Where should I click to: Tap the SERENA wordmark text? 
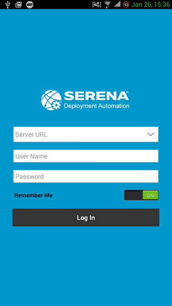[x=96, y=96]
